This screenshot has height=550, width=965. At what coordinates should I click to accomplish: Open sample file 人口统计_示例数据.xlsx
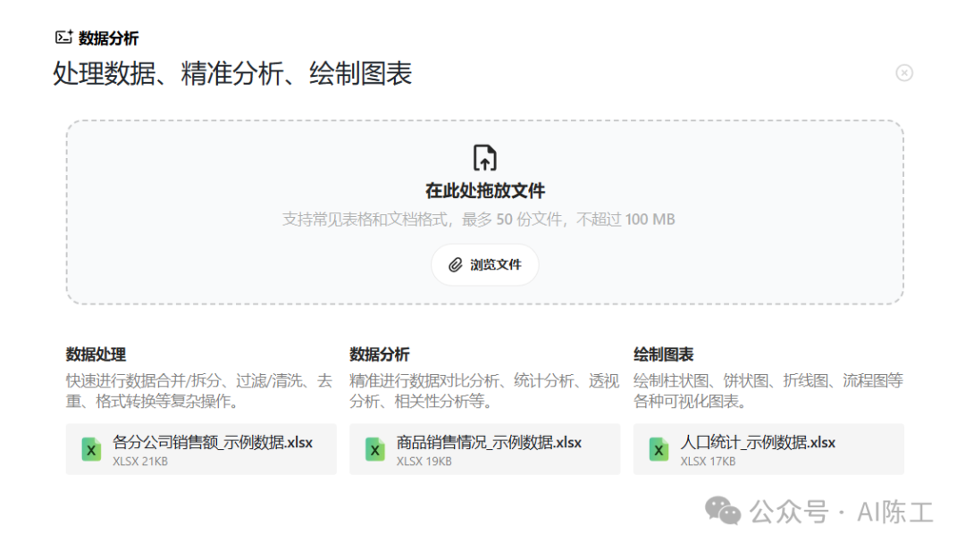pos(768,449)
